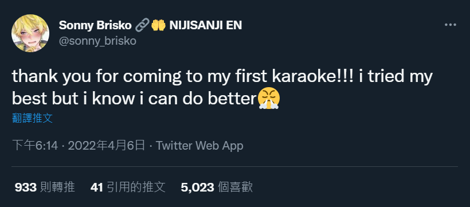Click the steaming angry face emoji in tweet
Screen dimensions: 470x207
click(x=269, y=99)
